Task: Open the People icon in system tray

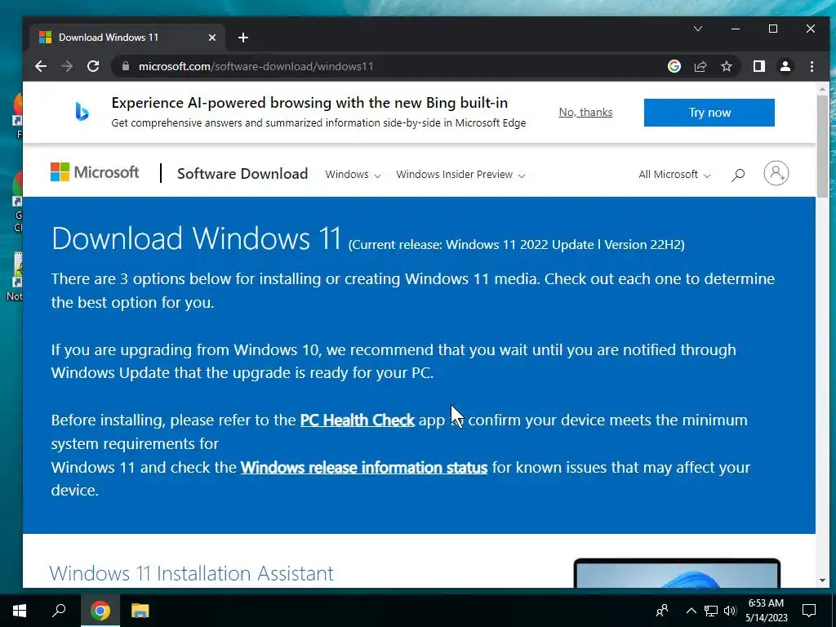Action: pos(661,611)
